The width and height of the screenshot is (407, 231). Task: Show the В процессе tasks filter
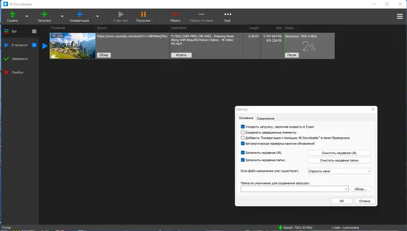click(20, 45)
